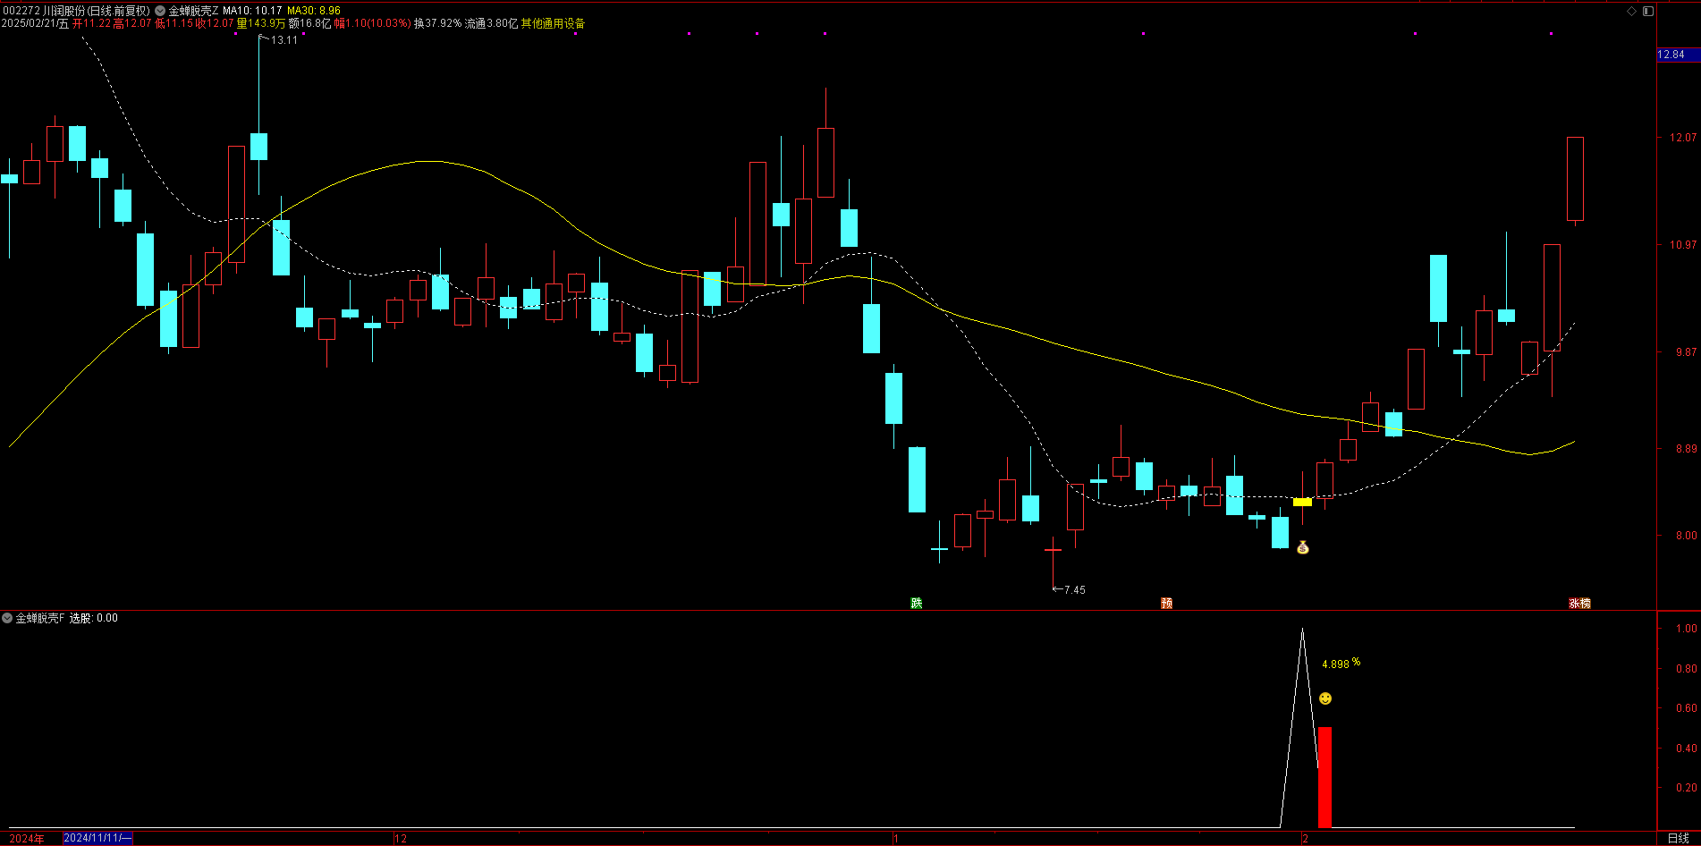
Task: Click the 8.00 price axis label
Action: point(1686,536)
